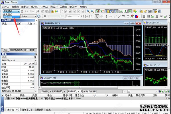Switch to the AUDUSD, H1 chart tab
This screenshot has height=114, width=171.
point(89,91)
